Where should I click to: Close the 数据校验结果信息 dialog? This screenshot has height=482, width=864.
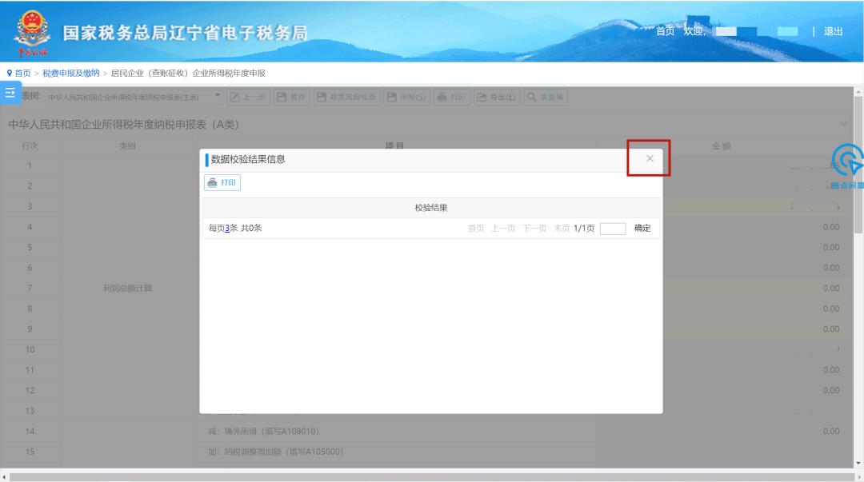point(649,158)
